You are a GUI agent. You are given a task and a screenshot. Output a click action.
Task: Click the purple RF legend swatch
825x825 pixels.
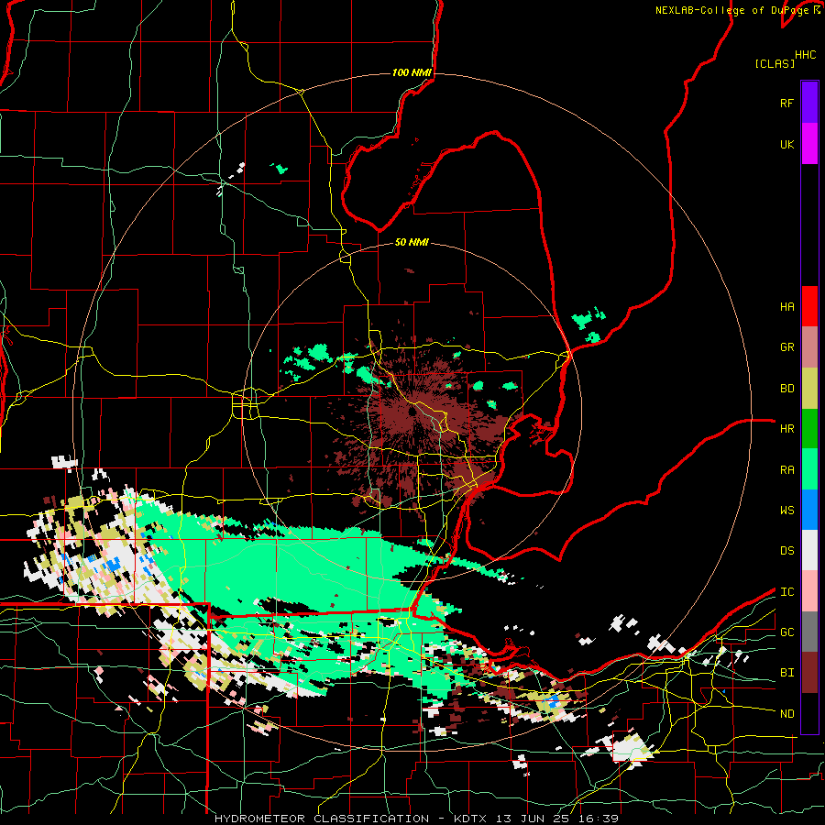pyautogui.click(x=809, y=102)
